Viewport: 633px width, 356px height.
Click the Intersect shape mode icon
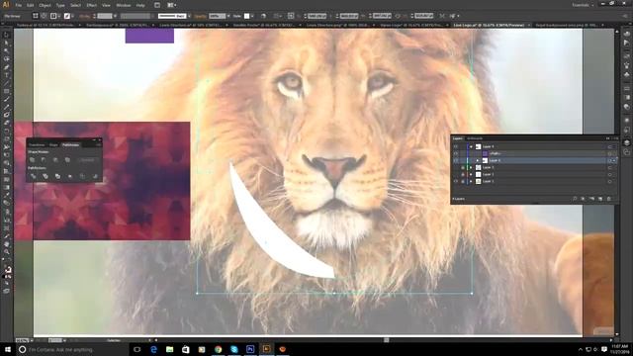[55, 160]
